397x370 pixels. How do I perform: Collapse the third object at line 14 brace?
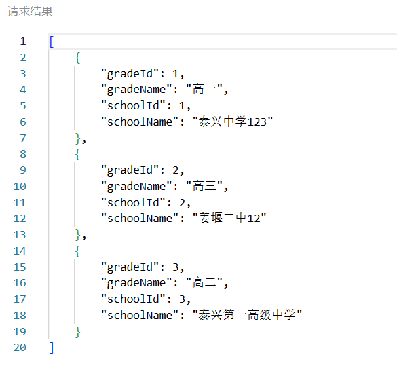[x=77, y=251]
